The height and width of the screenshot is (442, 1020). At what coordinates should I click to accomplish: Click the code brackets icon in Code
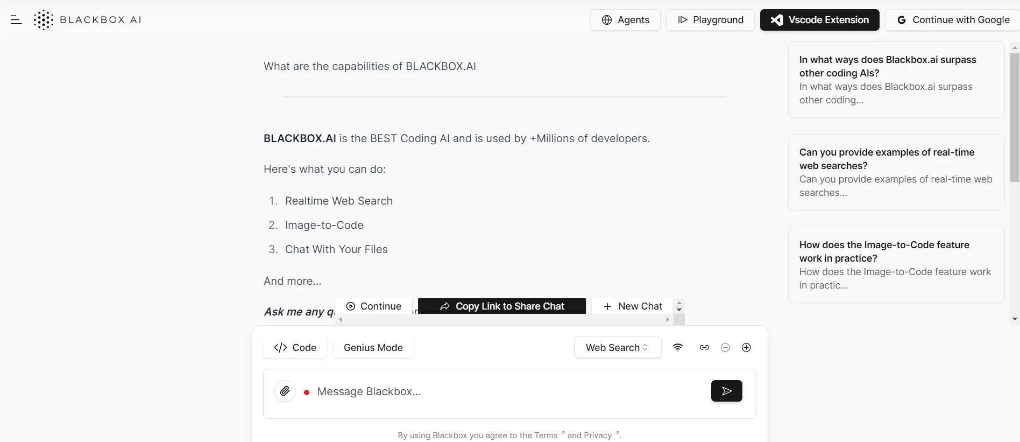click(280, 348)
